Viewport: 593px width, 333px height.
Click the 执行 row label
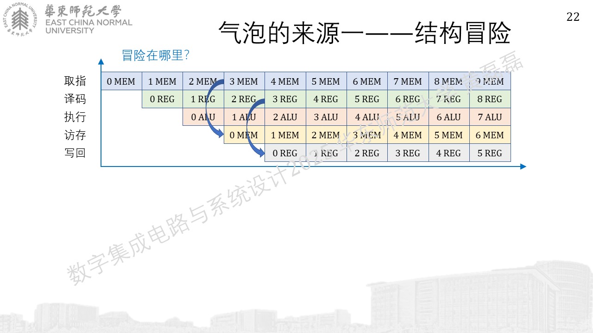(75, 117)
